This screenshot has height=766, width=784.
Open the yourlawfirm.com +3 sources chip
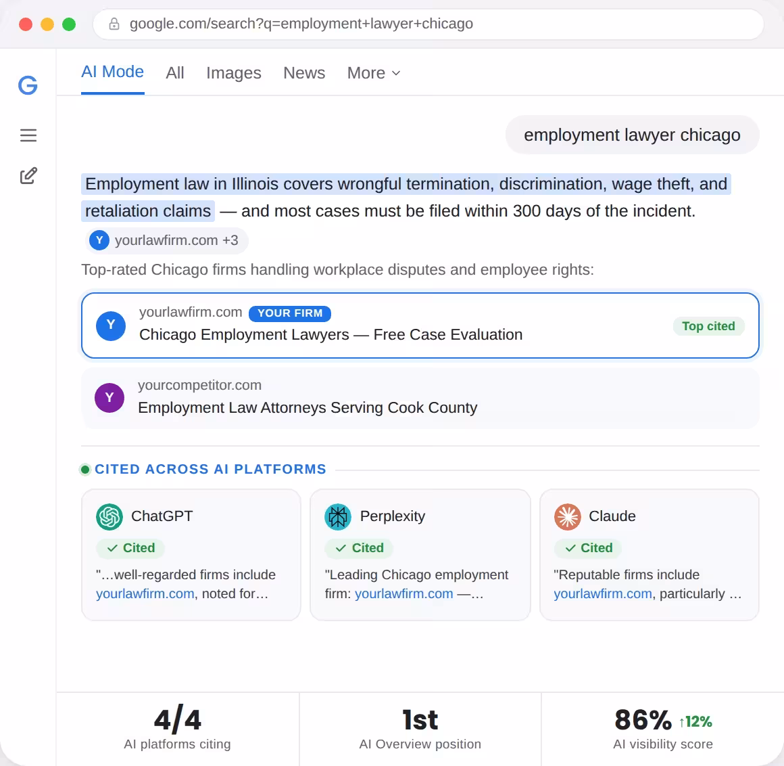pos(166,240)
